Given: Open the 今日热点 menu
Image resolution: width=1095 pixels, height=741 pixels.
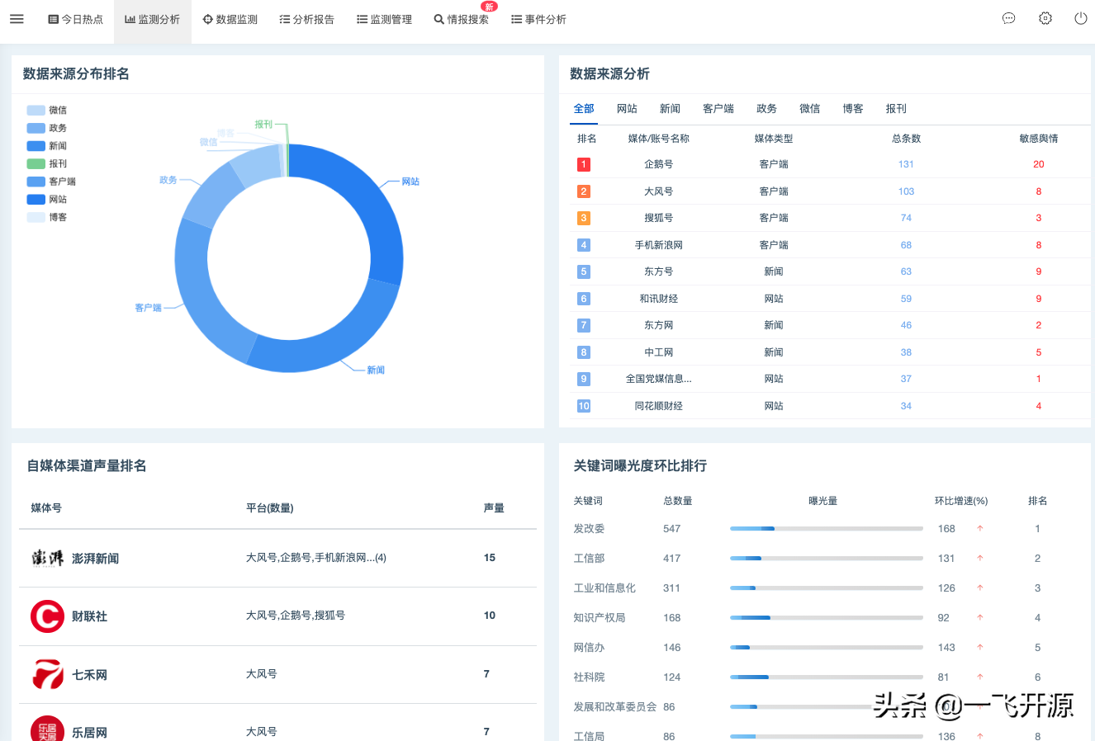Looking at the screenshot, I should [76, 19].
